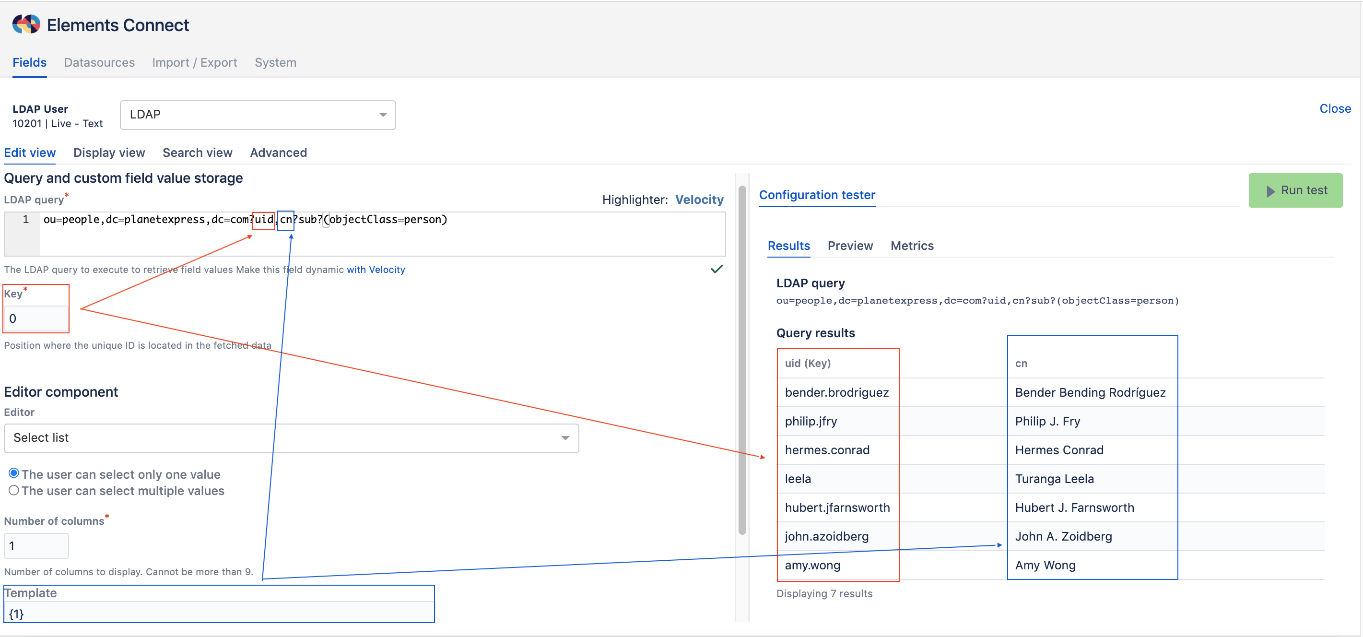This screenshot has height=637, width=1363.
Task: Click the green checkmark beside LDAP query editor
Action: coord(717,269)
